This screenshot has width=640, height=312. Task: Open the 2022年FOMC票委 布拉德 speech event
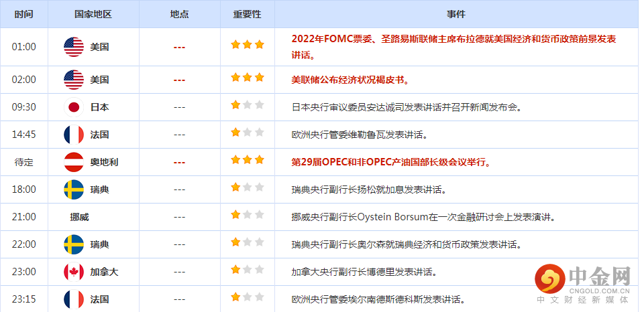pyautogui.click(x=454, y=47)
